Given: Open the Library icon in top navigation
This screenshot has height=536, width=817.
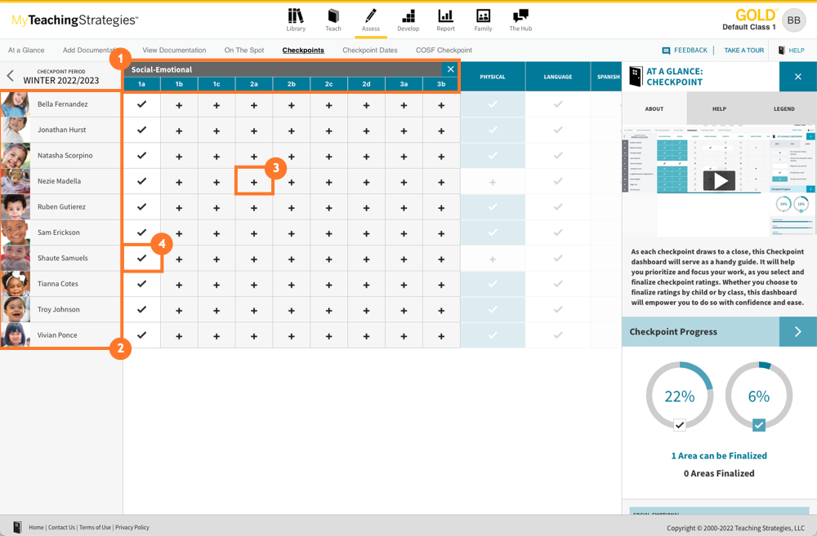Looking at the screenshot, I should tap(296, 16).
